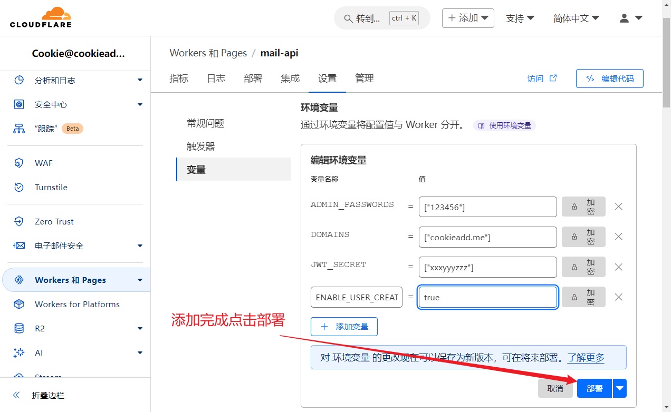Click the Zero Trust icon
671x412 pixels.
point(19,222)
